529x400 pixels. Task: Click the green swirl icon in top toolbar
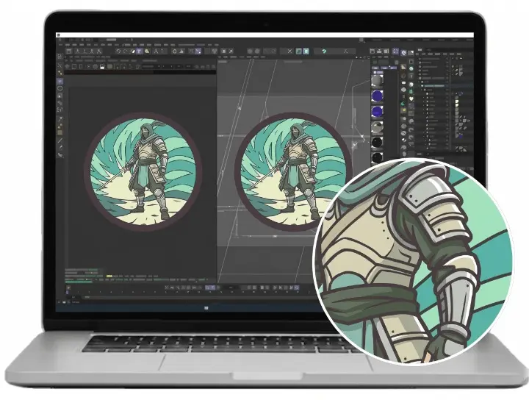tap(324, 51)
